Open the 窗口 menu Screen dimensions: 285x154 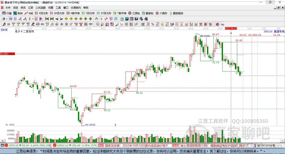point(66,8)
